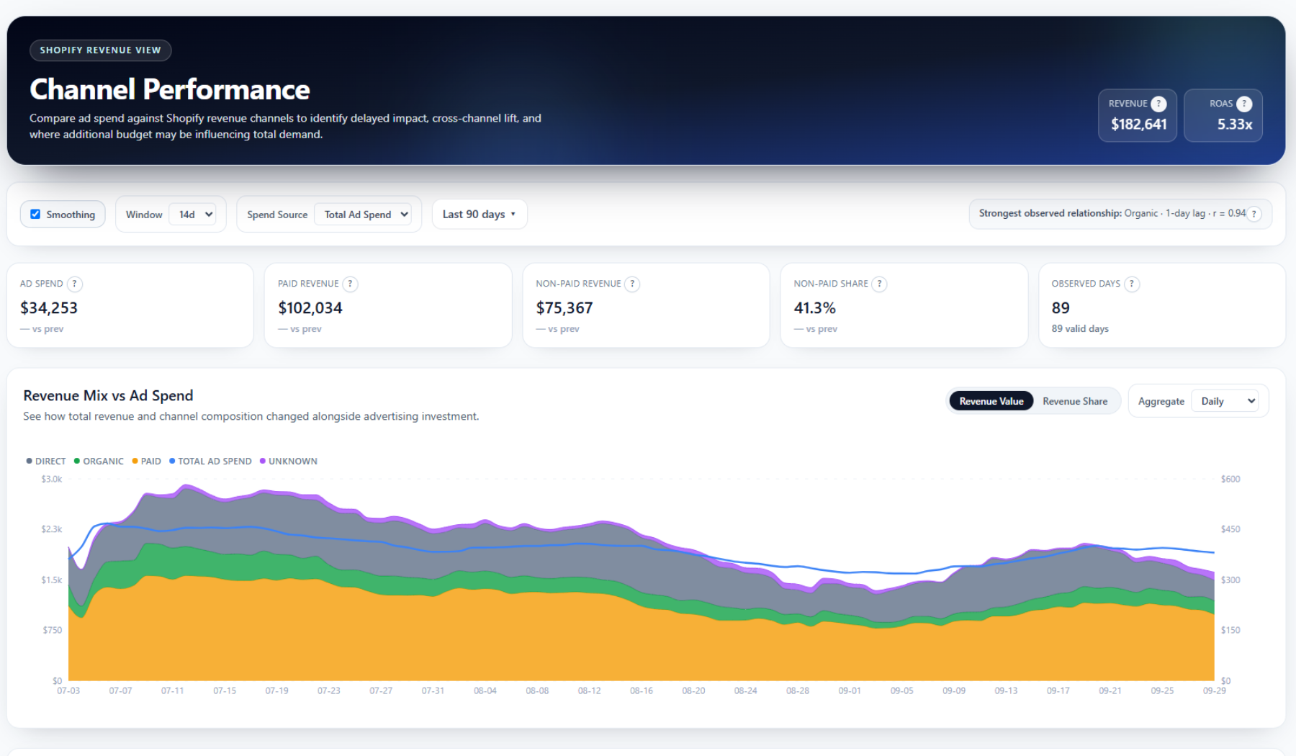Click the Revenue $182,641 summary card
The image size is (1296, 756).
coord(1138,115)
